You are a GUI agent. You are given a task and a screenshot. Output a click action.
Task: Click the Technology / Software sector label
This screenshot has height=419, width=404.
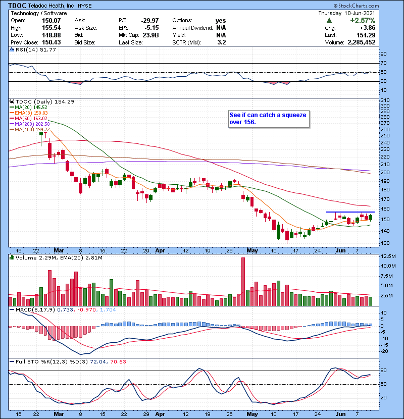coord(39,13)
